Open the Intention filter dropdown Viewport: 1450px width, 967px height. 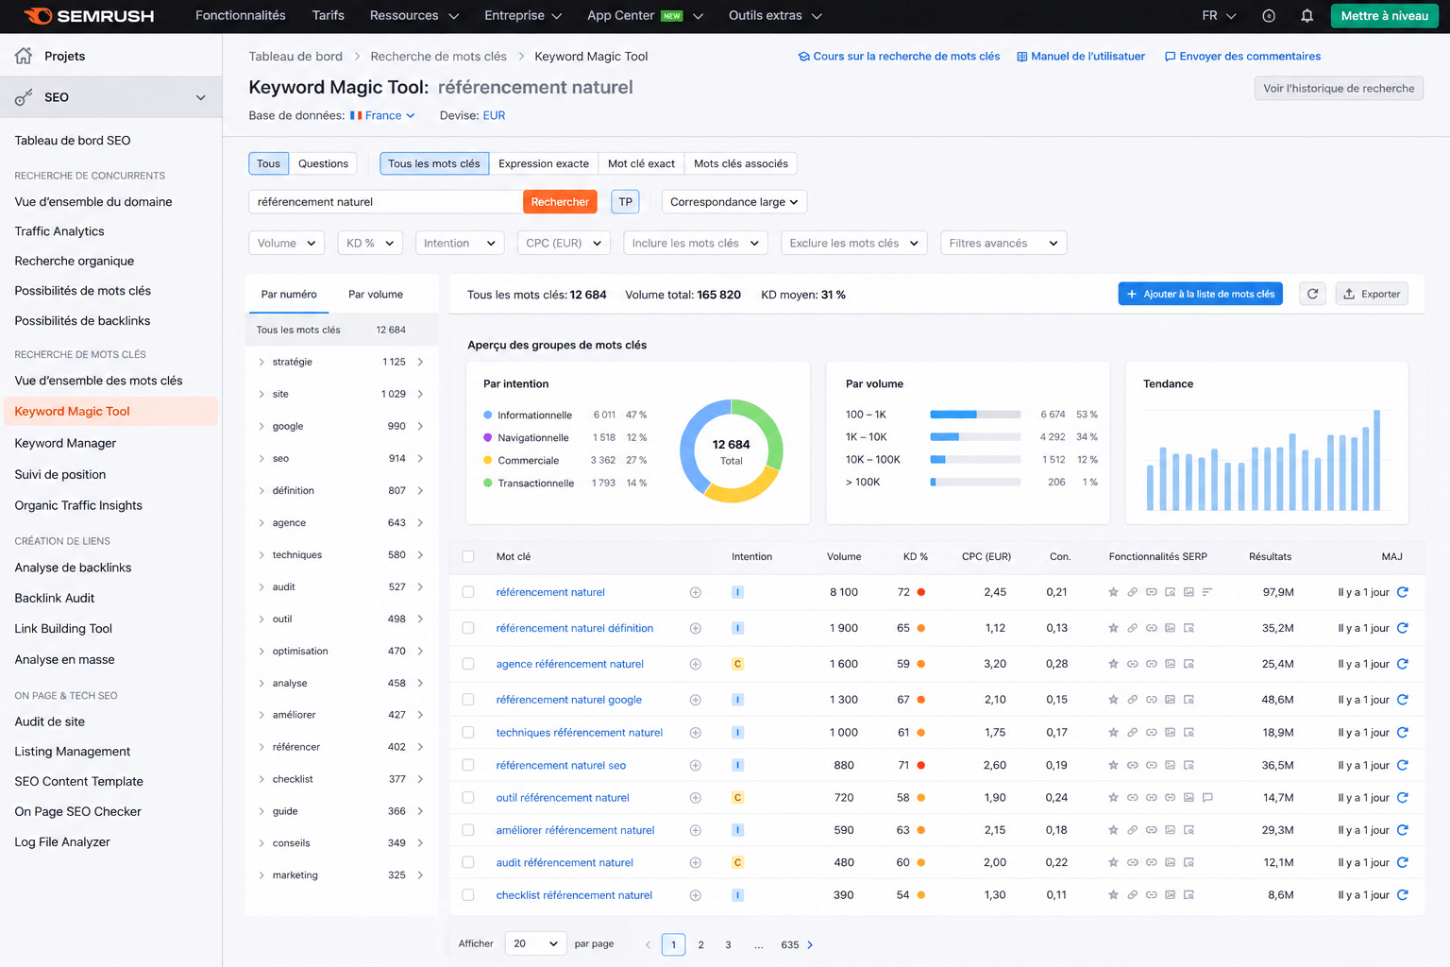click(460, 243)
